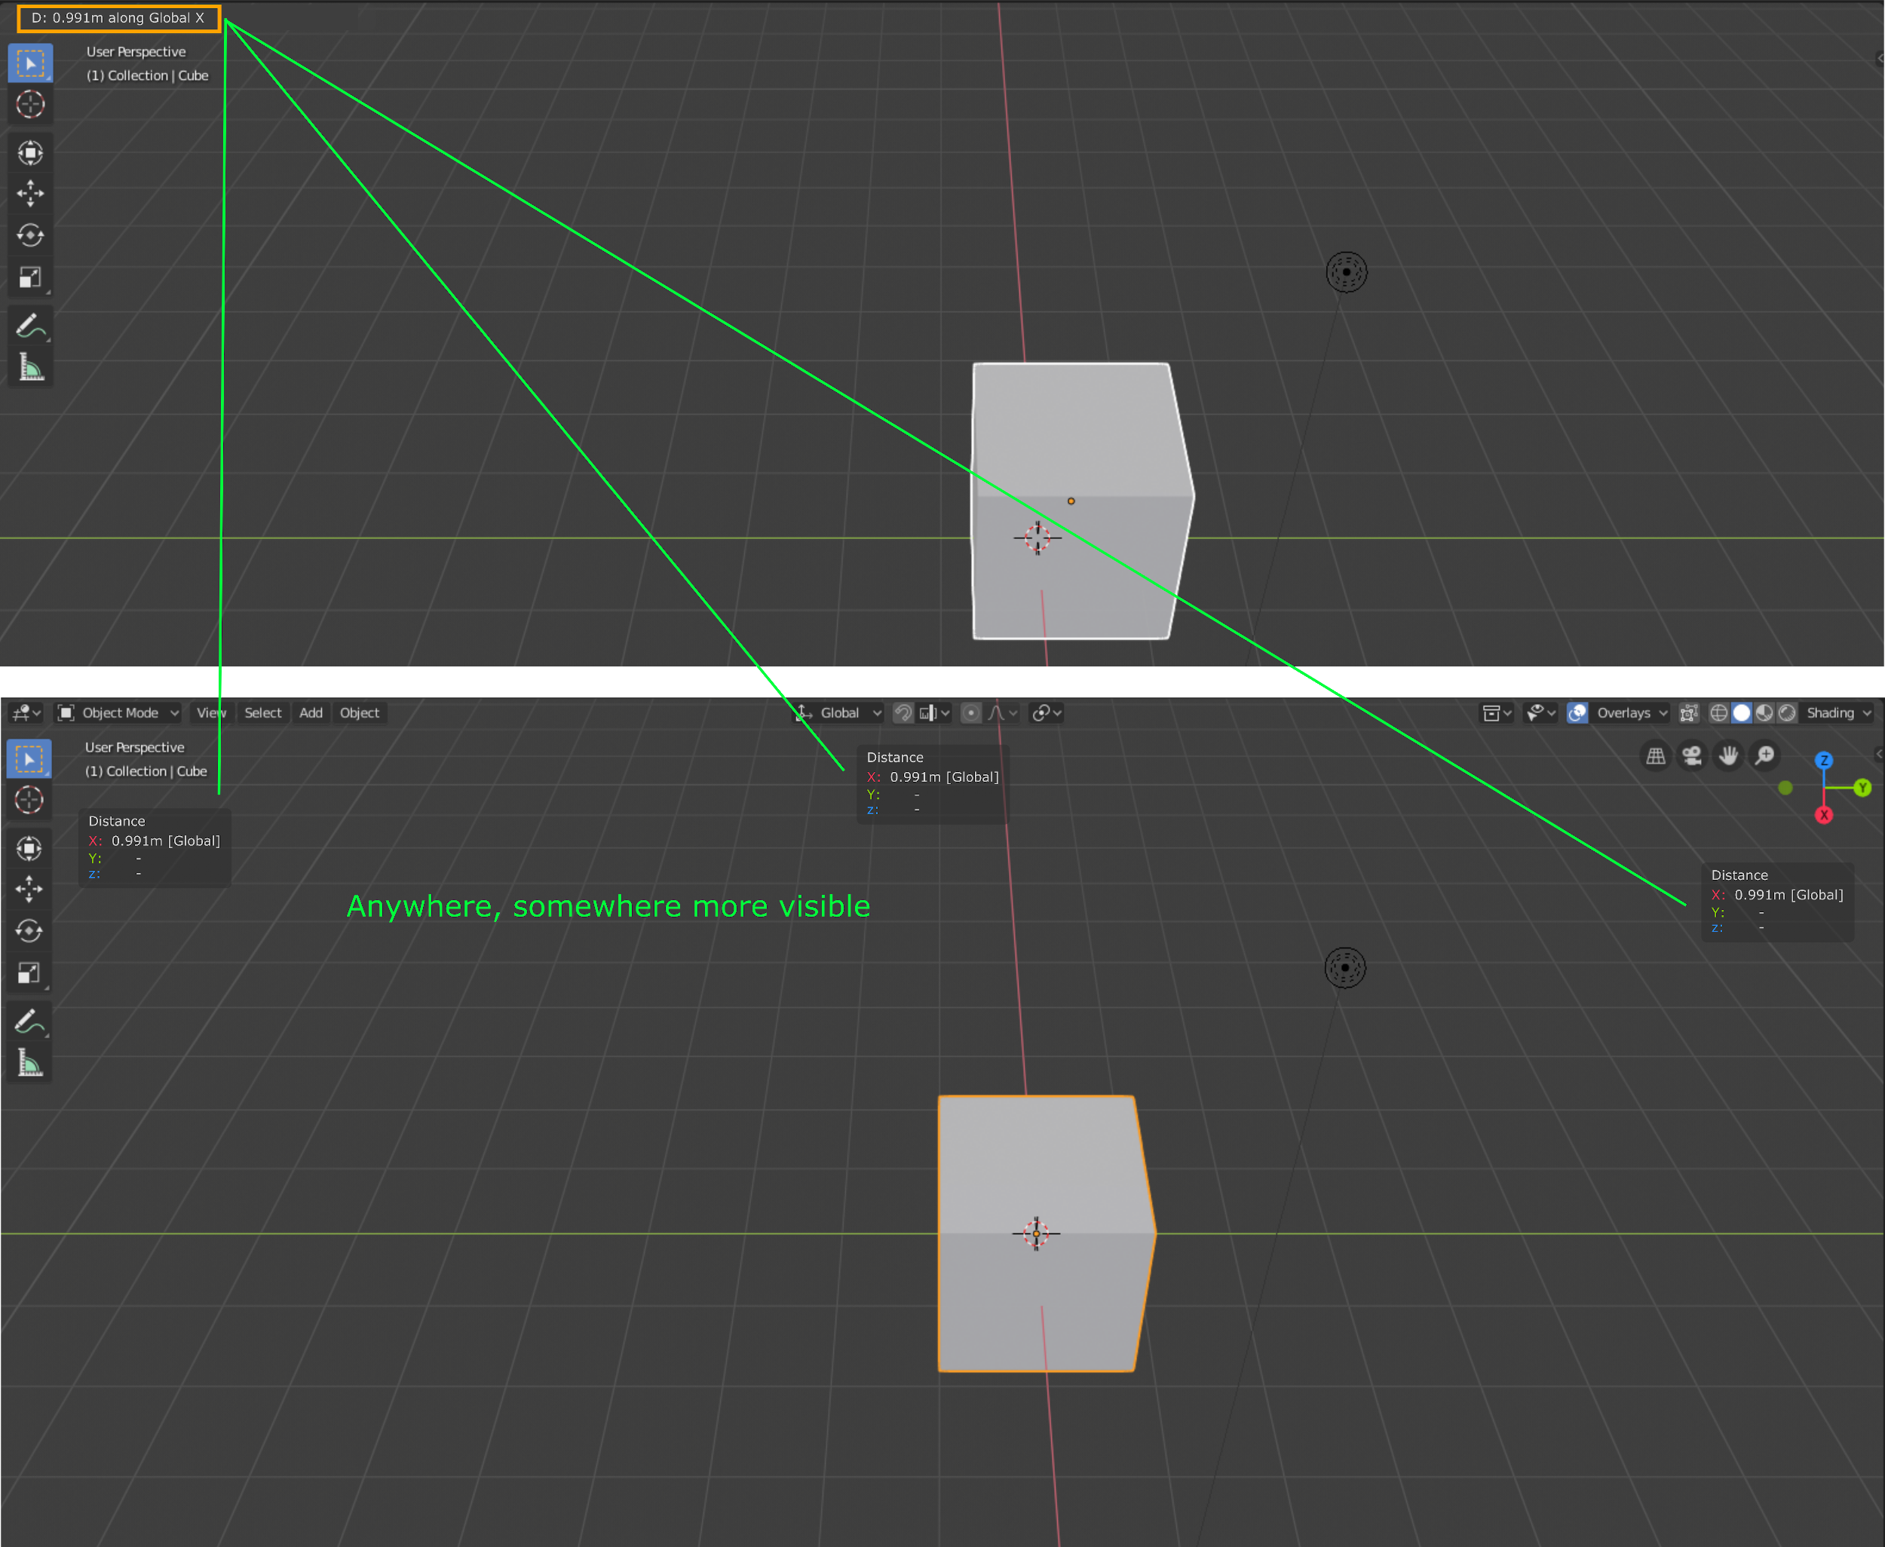The width and height of the screenshot is (1885, 1547).
Task: Select the Move tool in upper viewport
Action: [30, 193]
